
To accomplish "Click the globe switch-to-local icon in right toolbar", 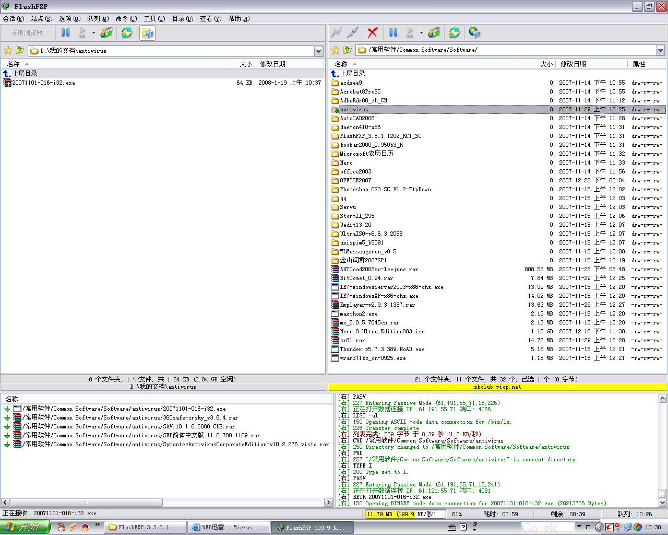I will (474, 33).
